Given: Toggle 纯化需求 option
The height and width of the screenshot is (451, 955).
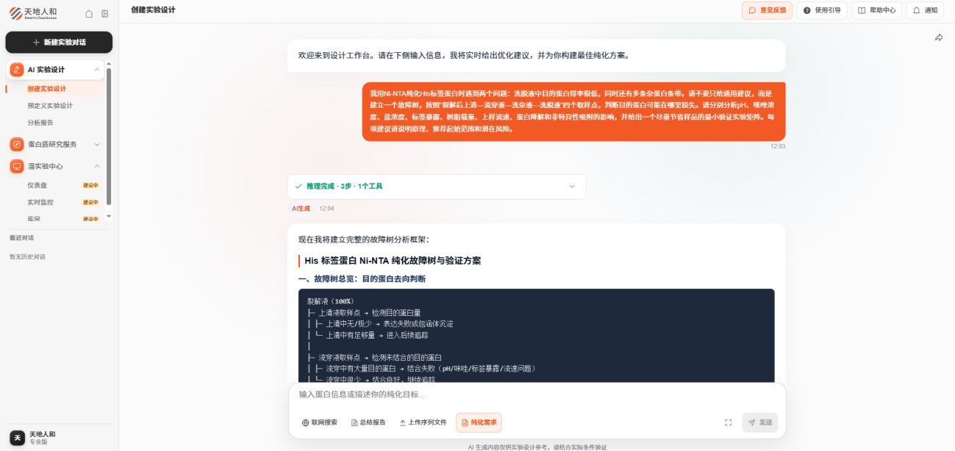Looking at the screenshot, I should coord(479,422).
